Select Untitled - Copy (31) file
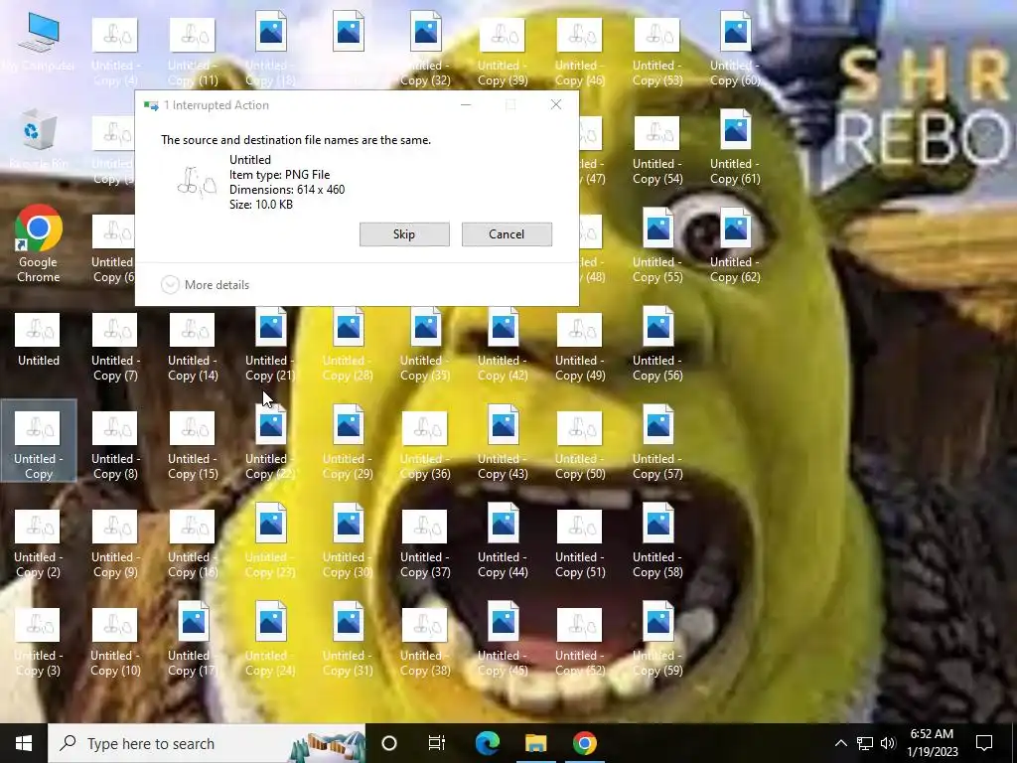Image resolution: width=1017 pixels, height=763 pixels. (x=348, y=640)
